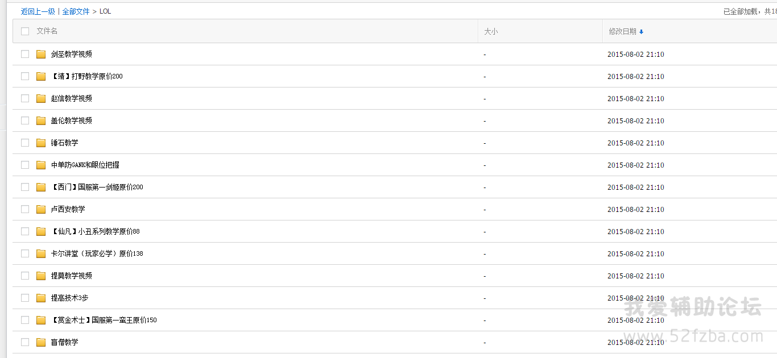Image resolution: width=777 pixels, height=358 pixels.
Task: Toggle sort arrow next to 修改日期
Action: coord(641,32)
